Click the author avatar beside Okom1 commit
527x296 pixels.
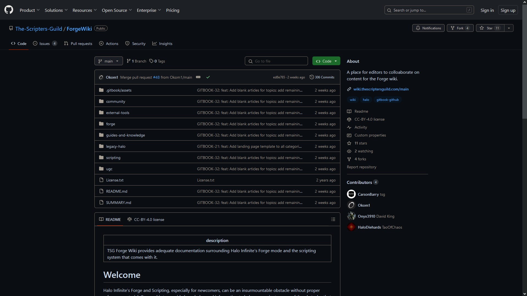101,77
